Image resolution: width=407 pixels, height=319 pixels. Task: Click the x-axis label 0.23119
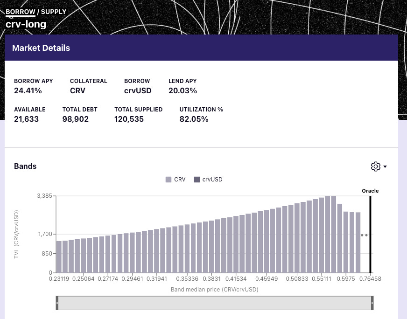pyautogui.click(x=59, y=279)
